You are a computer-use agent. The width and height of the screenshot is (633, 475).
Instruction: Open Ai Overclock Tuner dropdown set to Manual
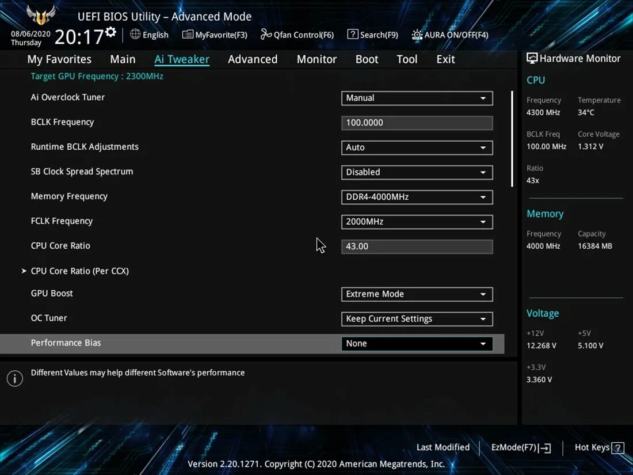[x=417, y=98]
